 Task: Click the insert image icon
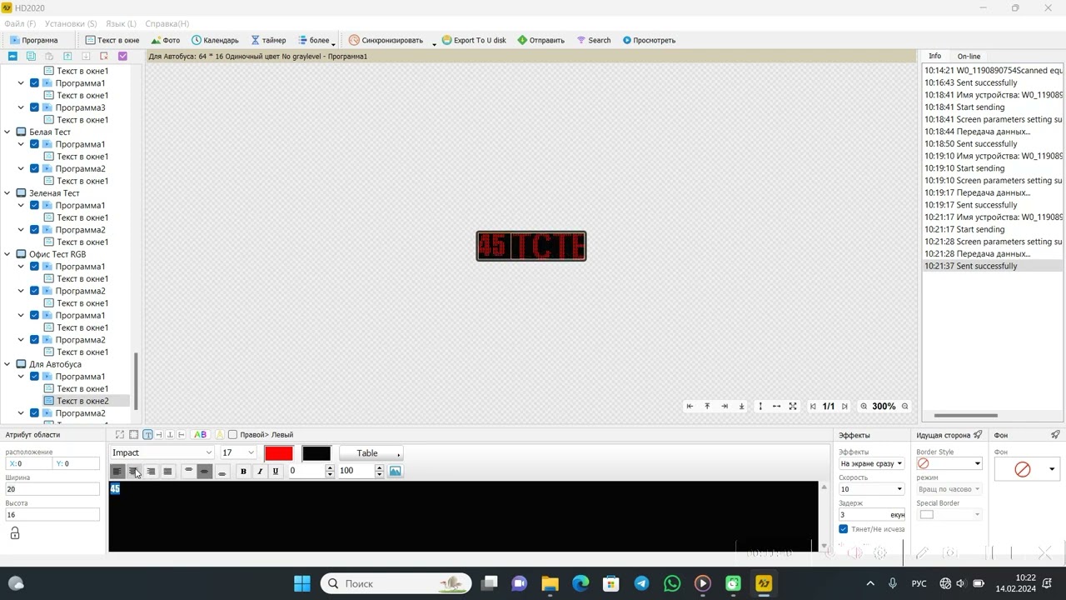coord(395,471)
